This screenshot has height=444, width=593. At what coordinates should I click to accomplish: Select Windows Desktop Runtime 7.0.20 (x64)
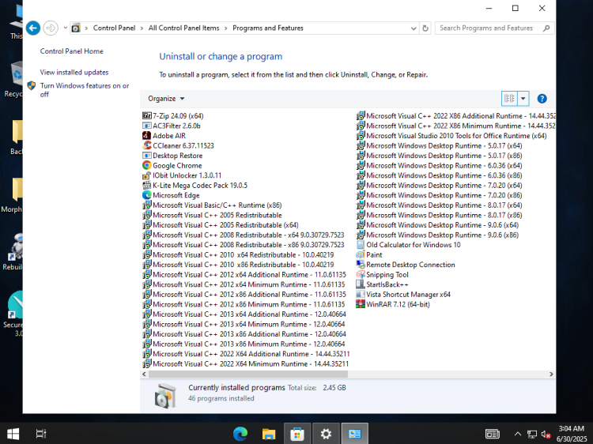pyautogui.click(x=440, y=185)
